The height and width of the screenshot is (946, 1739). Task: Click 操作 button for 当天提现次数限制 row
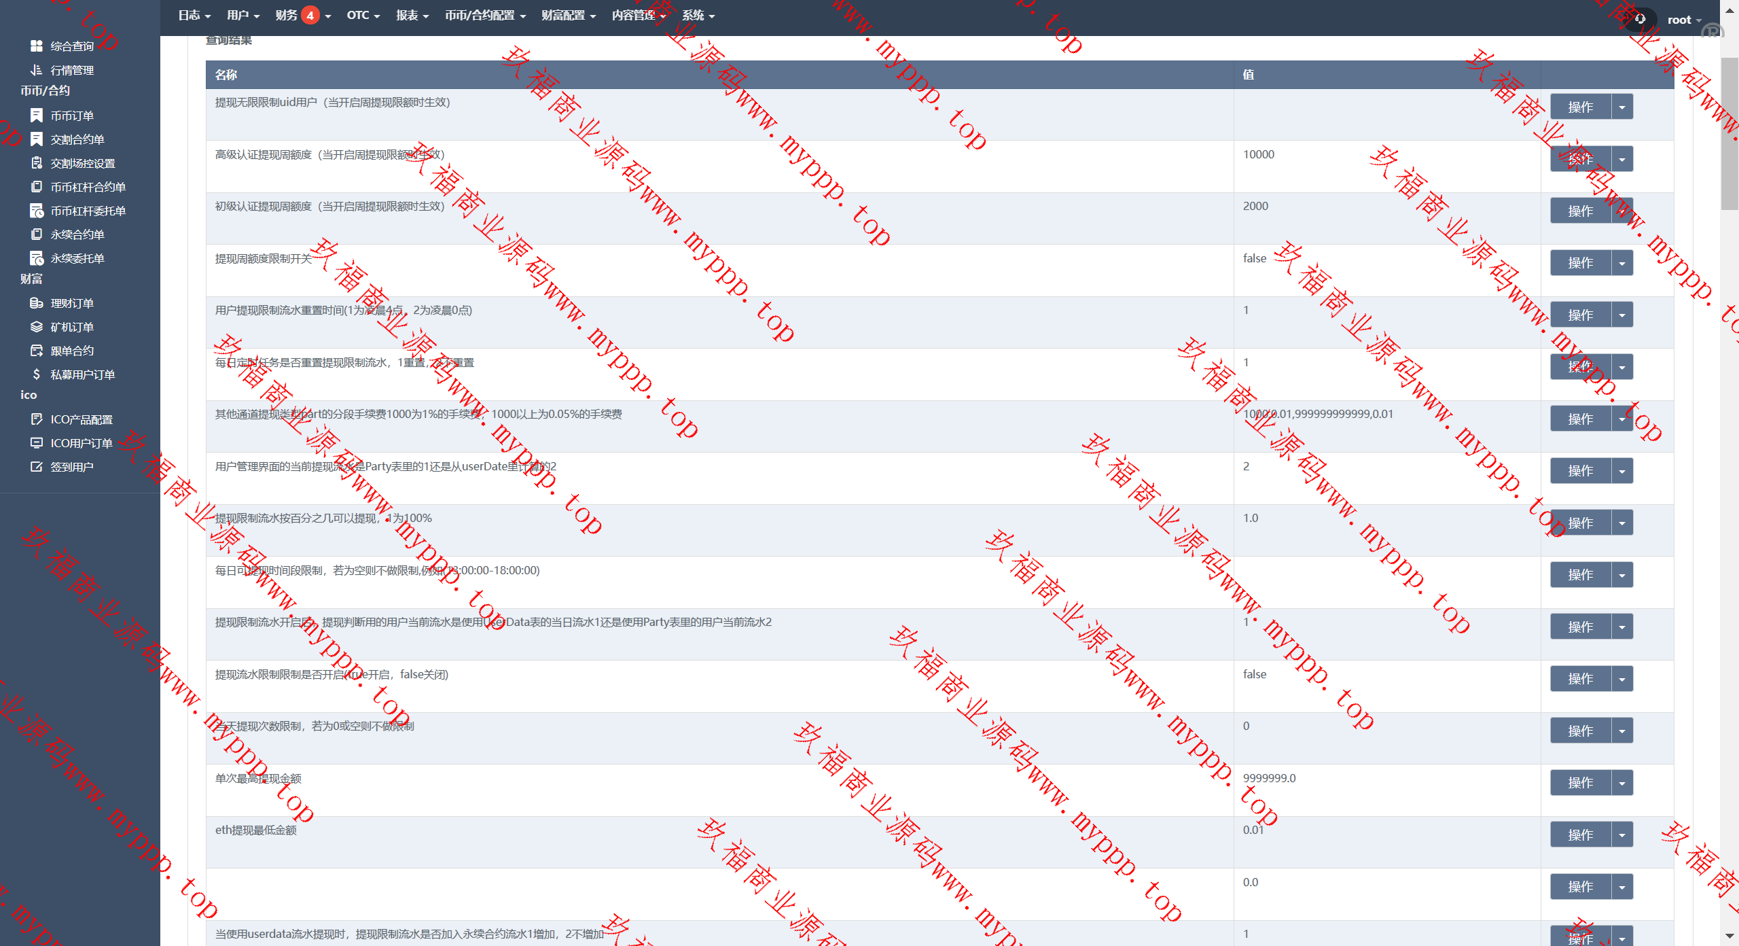coord(1580,731)
